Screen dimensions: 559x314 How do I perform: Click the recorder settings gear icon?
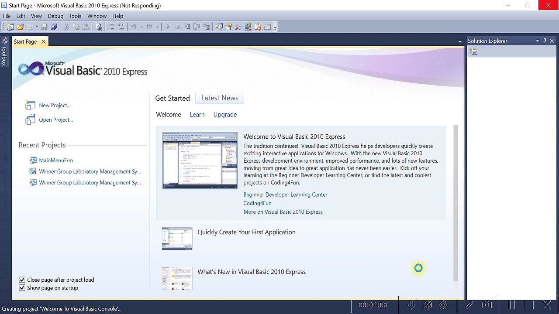click(443, 305)
